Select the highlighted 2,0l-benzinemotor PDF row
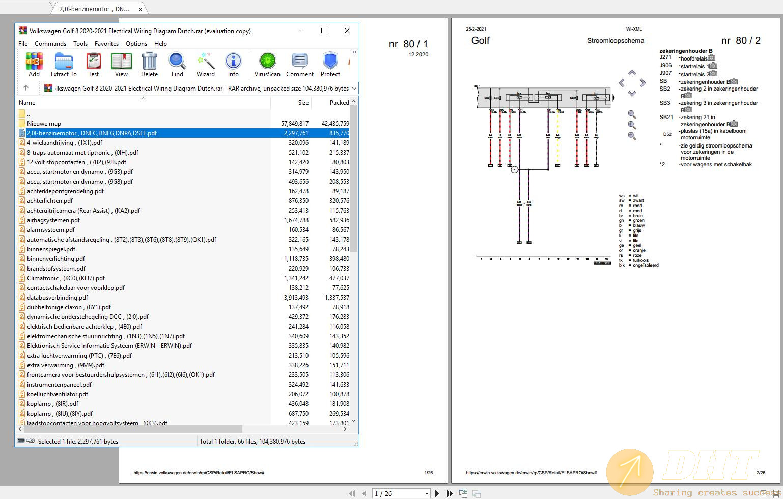This screenshot has height=499, width=783. click(x=183, y=133)
